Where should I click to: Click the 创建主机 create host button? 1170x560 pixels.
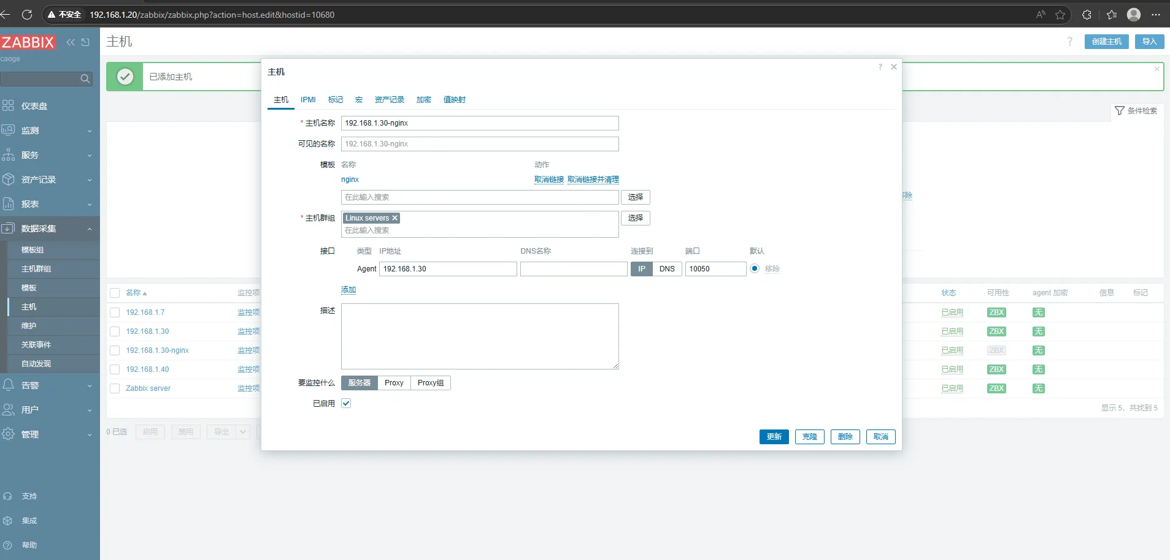(x=1107, y=42)
